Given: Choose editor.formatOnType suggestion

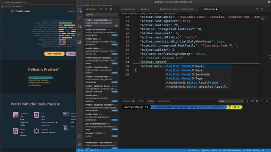Looking at the screenshot, I should point(198,79).
